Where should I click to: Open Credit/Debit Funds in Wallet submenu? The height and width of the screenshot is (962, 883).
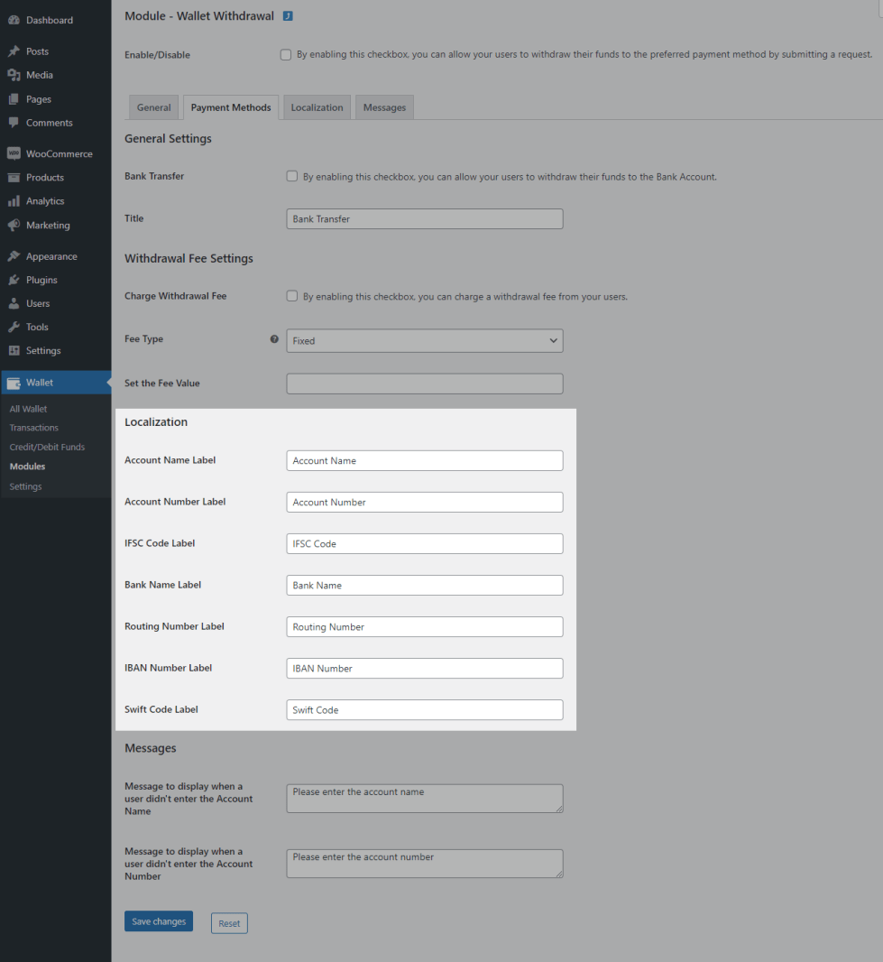click(x=47, y=447)
